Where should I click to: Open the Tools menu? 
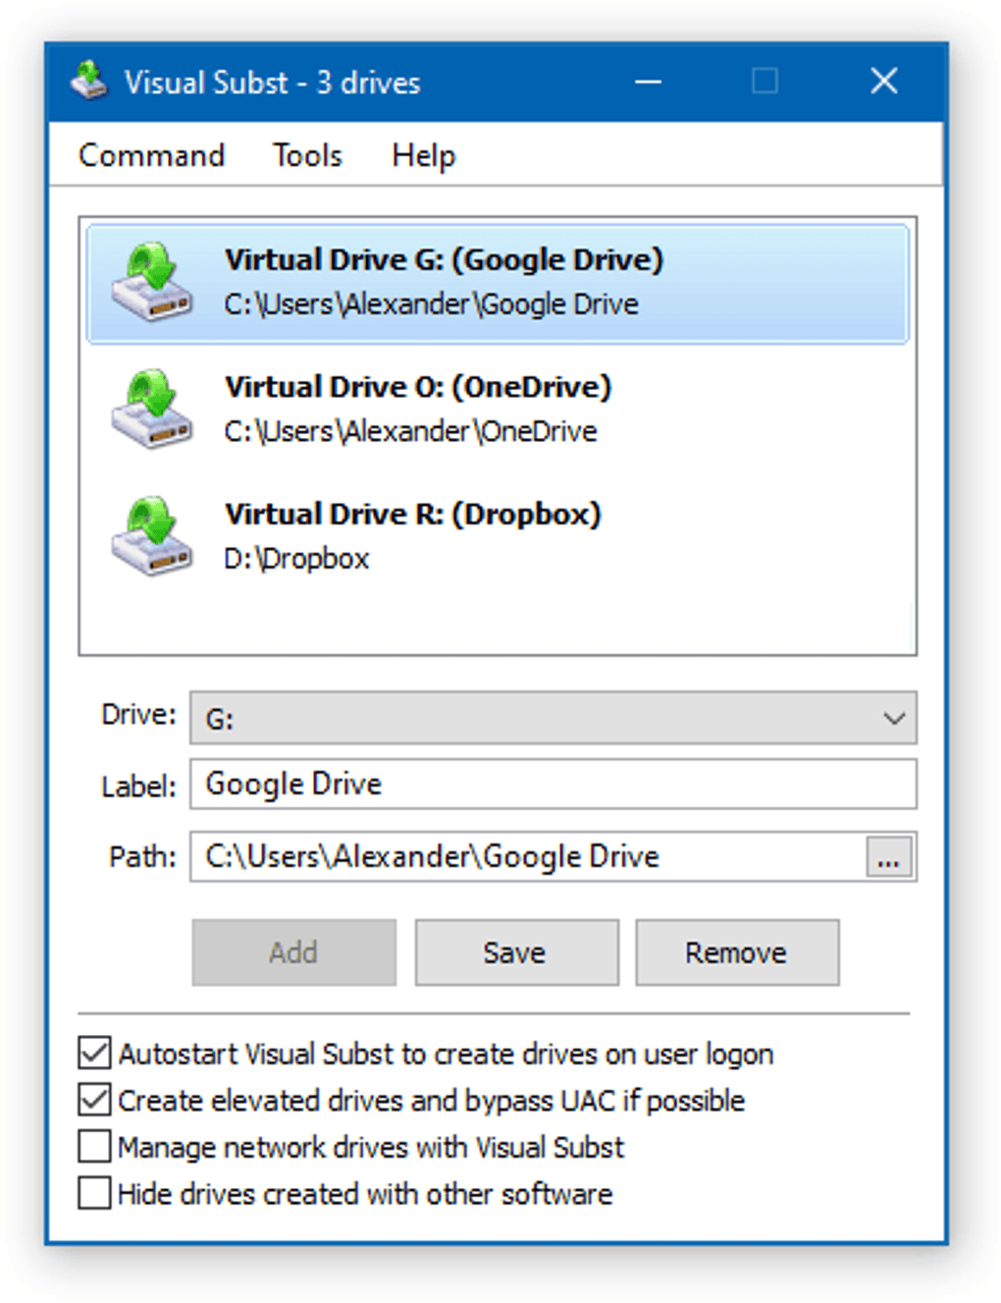(307, 155)
